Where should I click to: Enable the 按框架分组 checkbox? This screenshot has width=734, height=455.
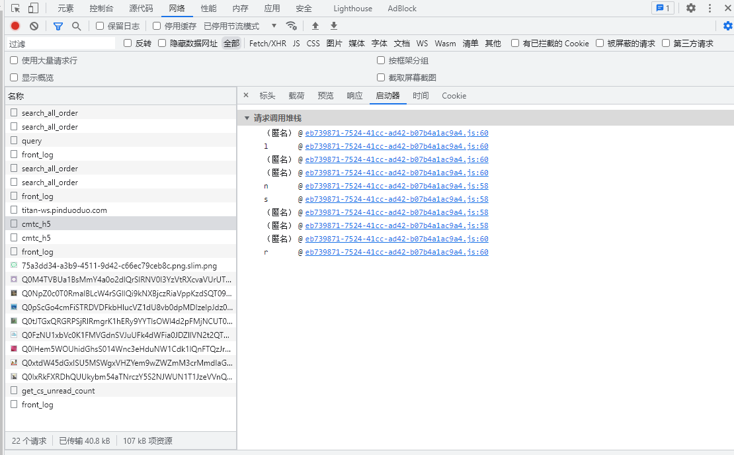381,60
